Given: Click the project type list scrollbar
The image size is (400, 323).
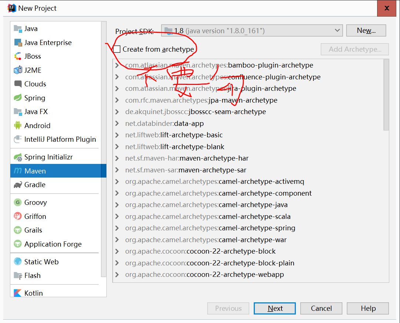Looking at the screenshot, I should pos(103,149).
